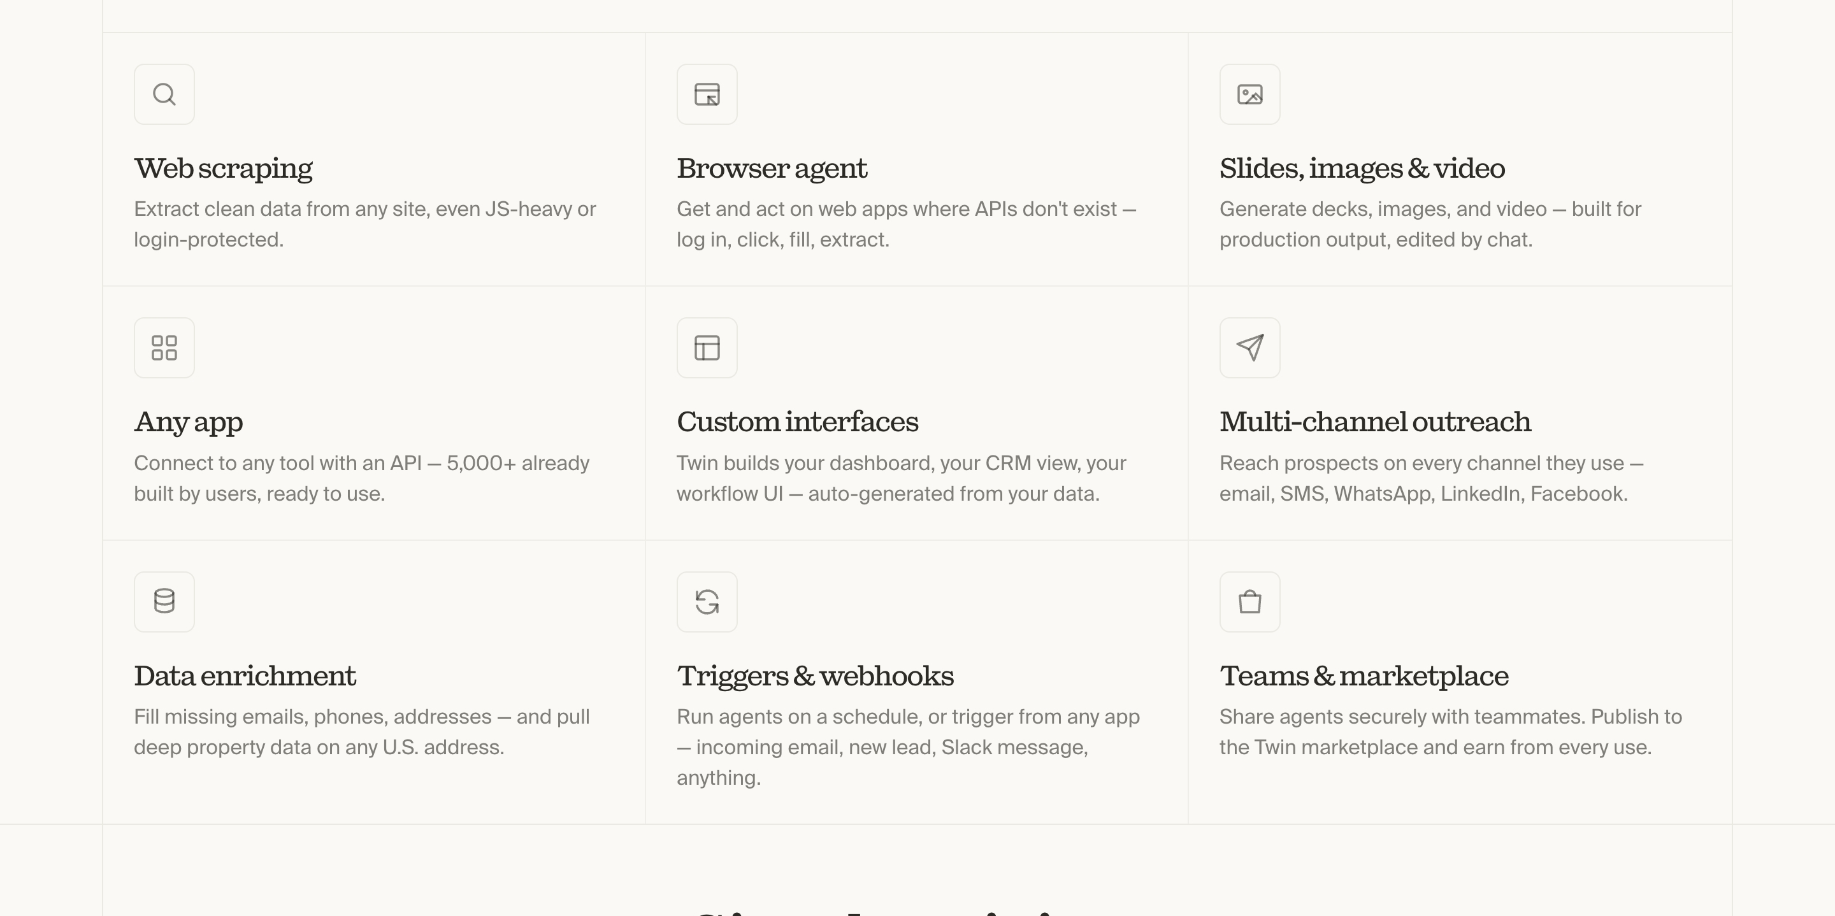Click the four-squares Any app icon
This screenshot has width=1835, height=916.
pos(164,348)
